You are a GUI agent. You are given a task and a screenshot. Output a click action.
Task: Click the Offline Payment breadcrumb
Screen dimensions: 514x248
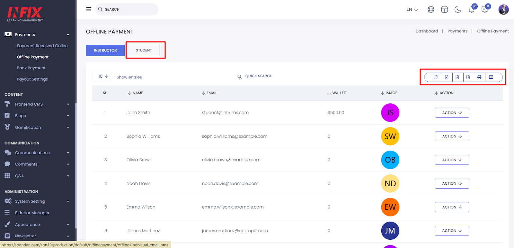(493, 31)
